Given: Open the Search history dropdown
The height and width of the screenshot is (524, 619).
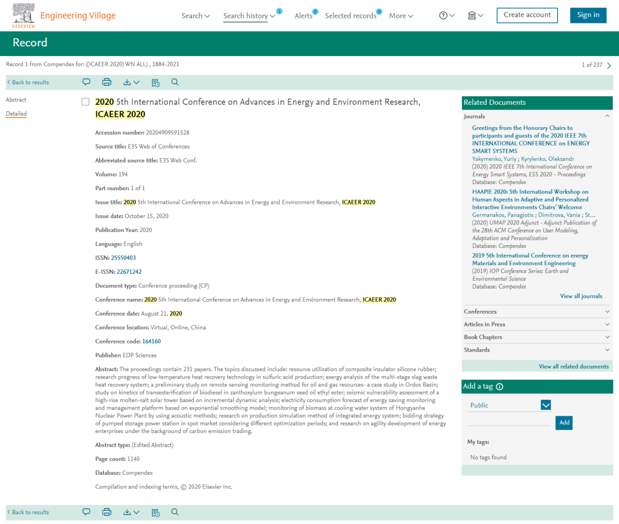Looking at the screenshot, I should tap(249, 16).
